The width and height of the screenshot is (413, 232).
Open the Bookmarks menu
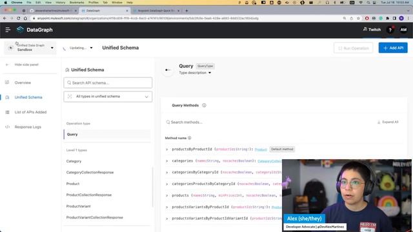point(77,3)
